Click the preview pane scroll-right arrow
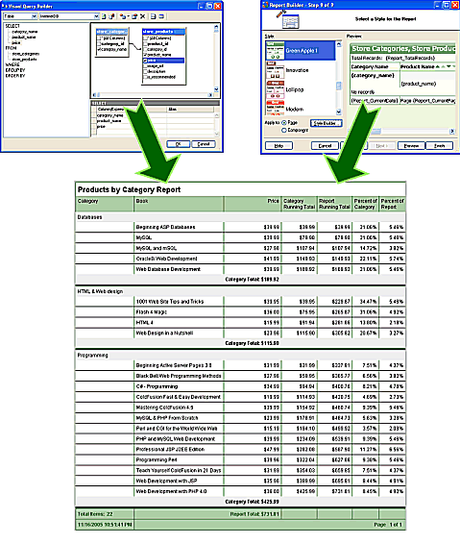The height and width of the screenshot is (544, 460). (x=452, y=131)
